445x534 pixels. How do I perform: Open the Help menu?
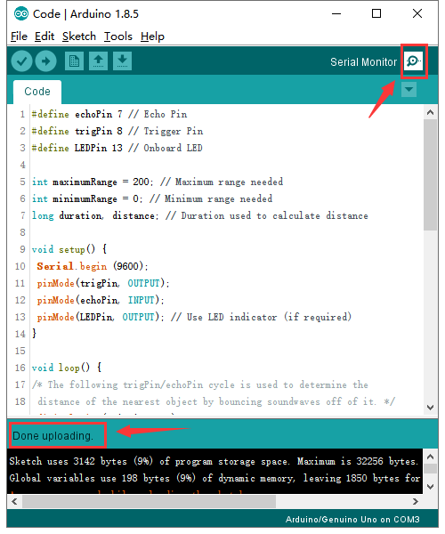point(152,36)
